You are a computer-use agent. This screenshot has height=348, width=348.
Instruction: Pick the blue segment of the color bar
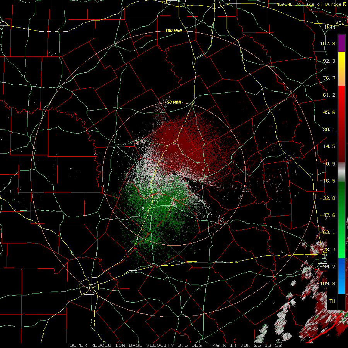(x=341, y=276)
